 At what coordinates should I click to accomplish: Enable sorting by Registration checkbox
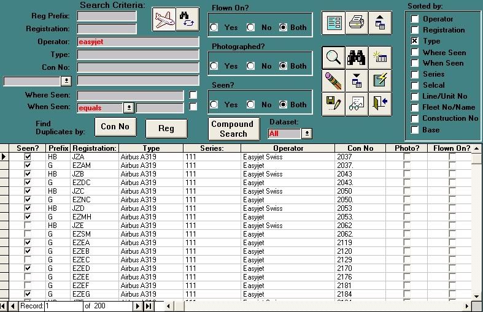pyautogui.click(x=414, y=30)
